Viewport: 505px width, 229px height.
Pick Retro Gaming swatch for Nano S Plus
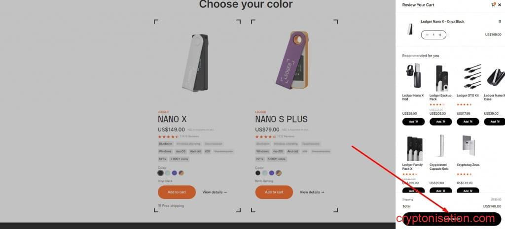point(279,173)
